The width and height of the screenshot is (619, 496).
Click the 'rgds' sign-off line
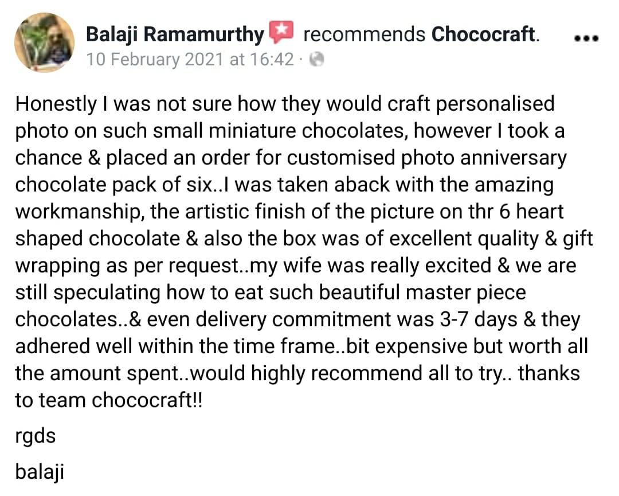pyautogui.click(x=35, y=437)
